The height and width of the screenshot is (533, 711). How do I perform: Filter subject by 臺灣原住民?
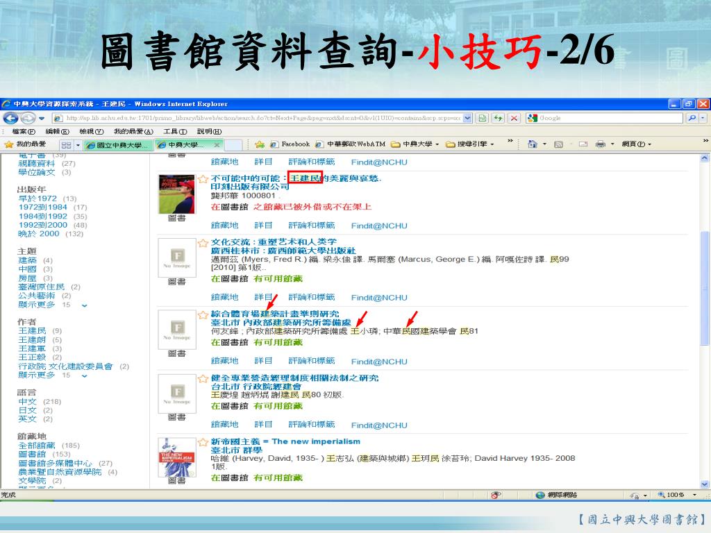coord(41,287)
